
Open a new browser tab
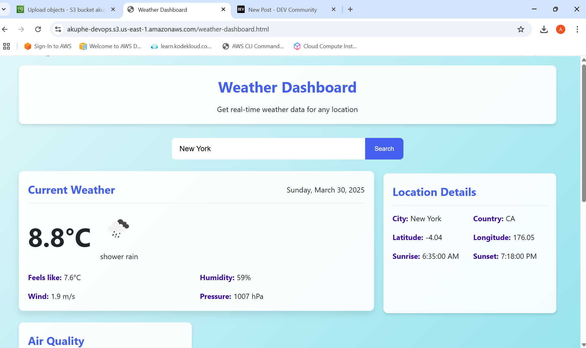(x=350, y=10)
